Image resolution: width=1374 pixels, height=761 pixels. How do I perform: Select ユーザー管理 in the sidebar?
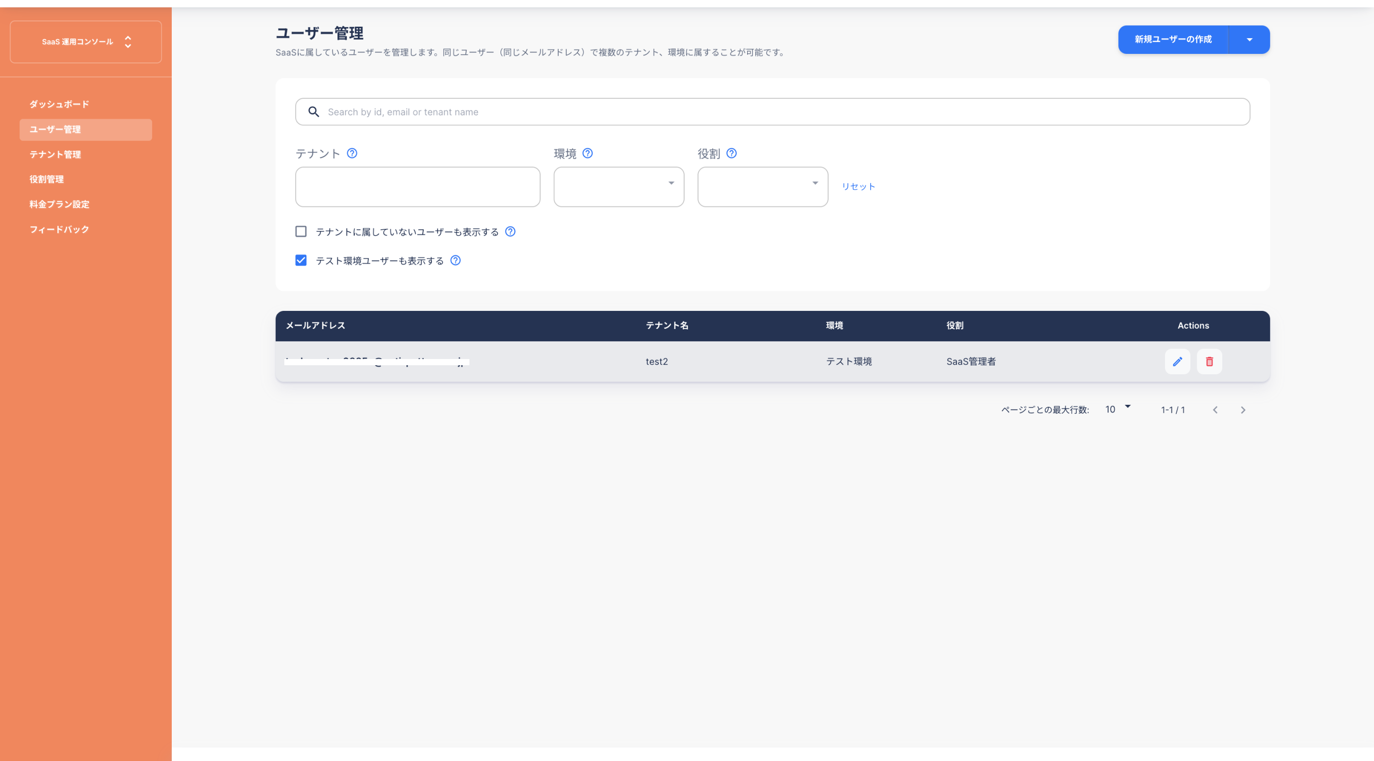[86, 130]
